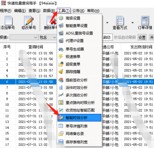
Task: Open the 查看方式 toolbar icon
Action: (120, 21)
